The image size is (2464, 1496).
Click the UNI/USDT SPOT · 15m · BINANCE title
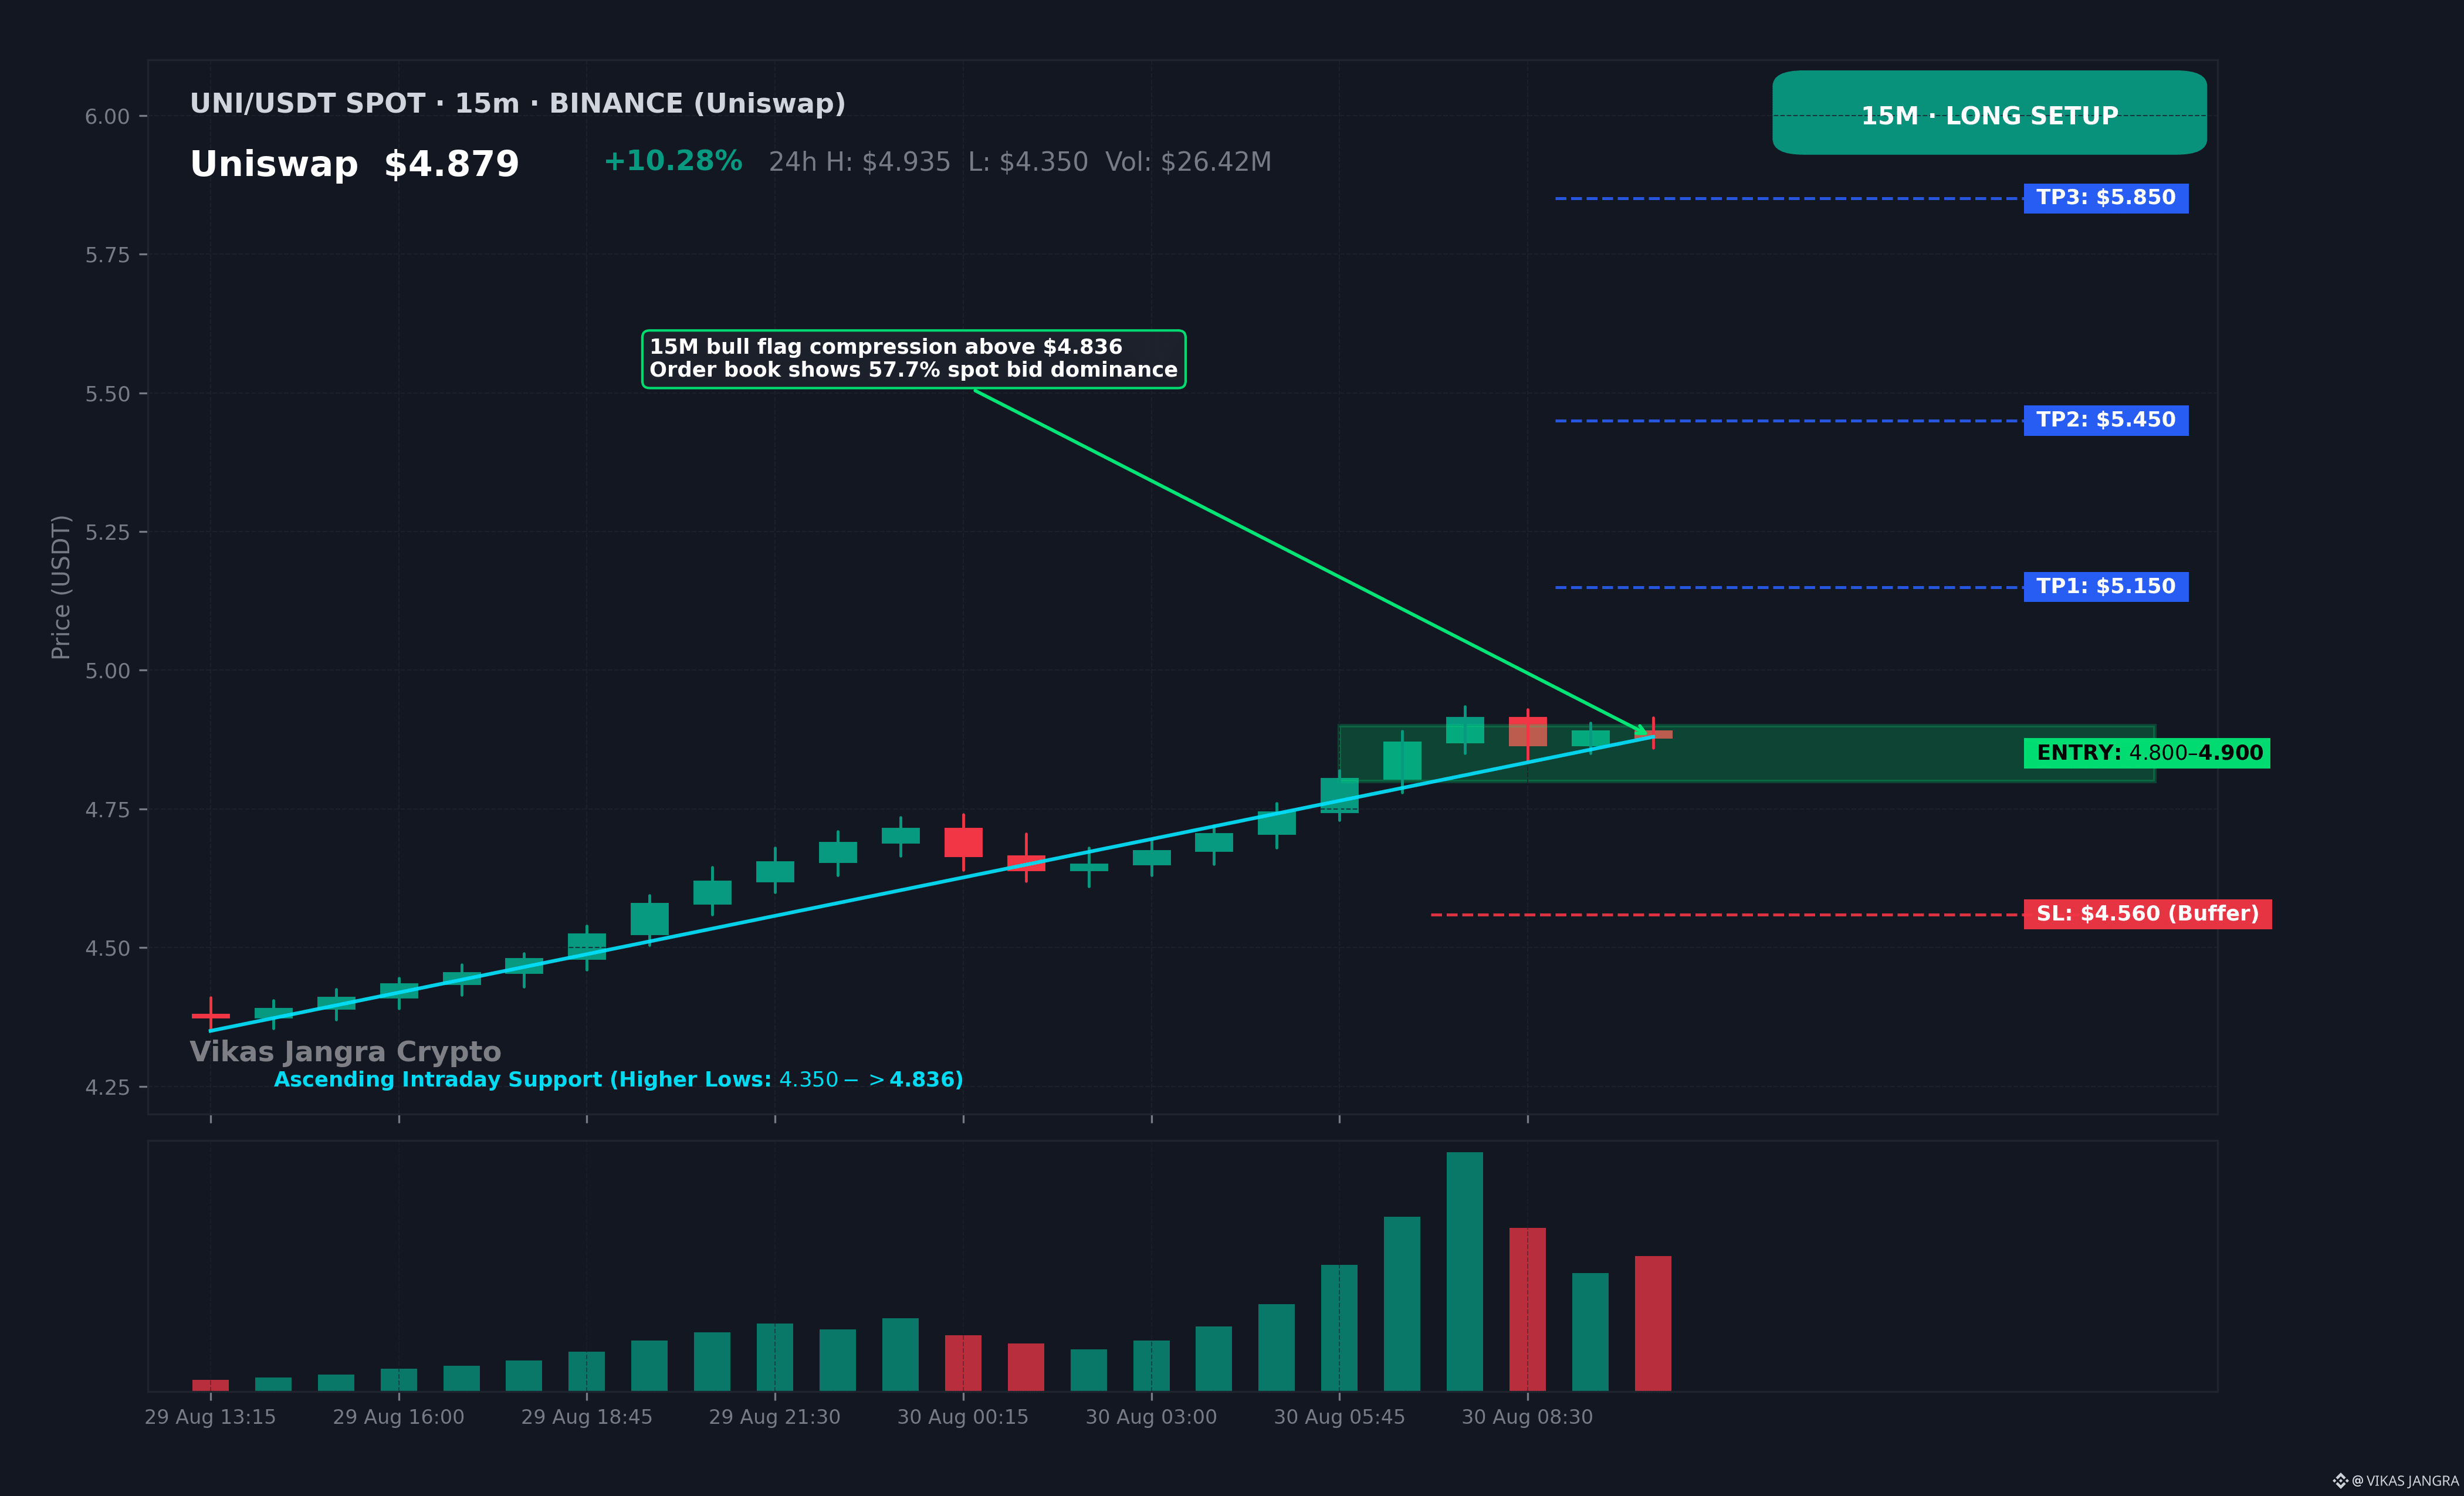click(517, 104)
